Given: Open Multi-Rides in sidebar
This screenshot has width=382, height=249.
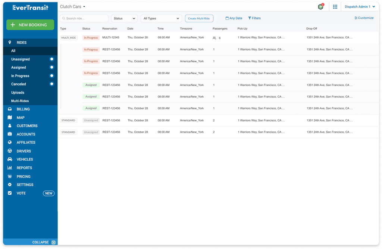Looking at the screenshot, I should 20,100.
